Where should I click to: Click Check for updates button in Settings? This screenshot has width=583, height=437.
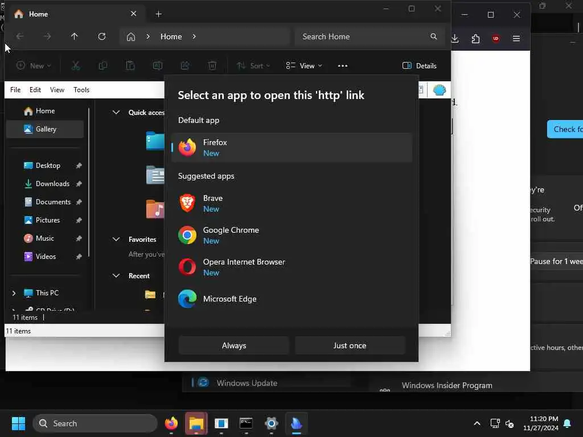tap(565, 129)
